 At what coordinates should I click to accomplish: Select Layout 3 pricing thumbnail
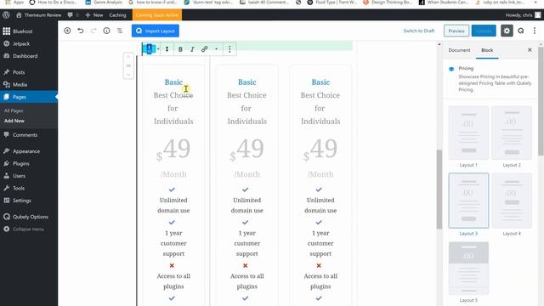(468, 201)
